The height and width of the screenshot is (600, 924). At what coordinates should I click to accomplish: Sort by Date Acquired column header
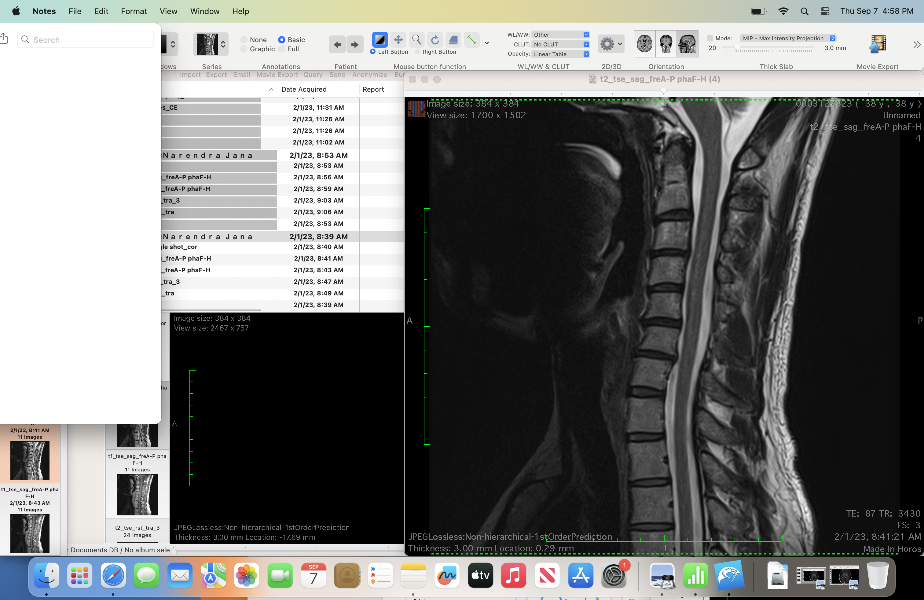tap(304, 89)
